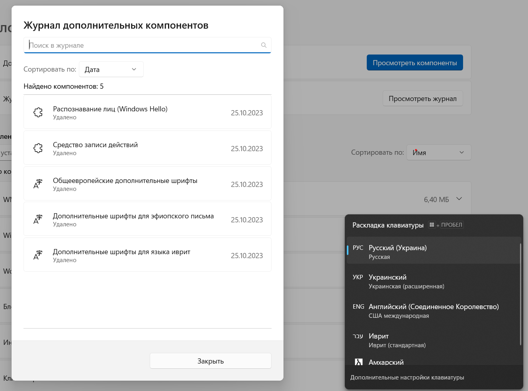
Task: Click Средство записи действий entry text
Action: [96, 145]
